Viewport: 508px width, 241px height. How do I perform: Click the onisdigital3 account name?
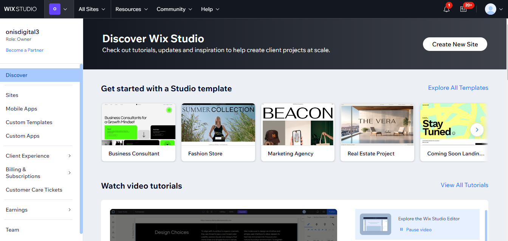tap(22, 32)
